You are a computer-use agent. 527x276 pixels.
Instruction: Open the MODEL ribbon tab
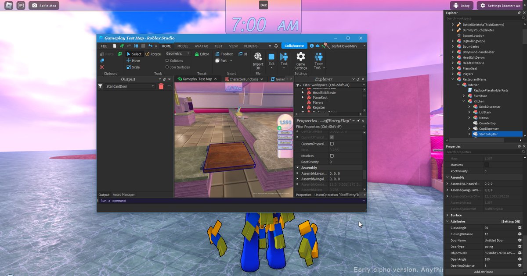(x=183, y=46)
